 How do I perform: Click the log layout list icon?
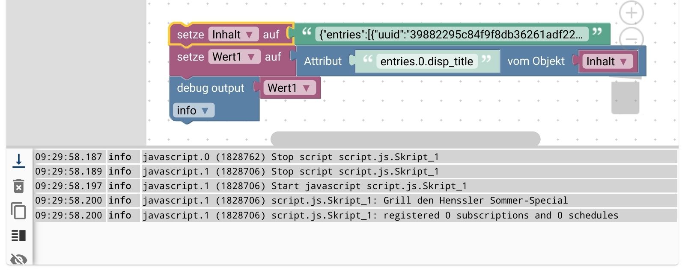pyautogui.click(x=18, y=236)
